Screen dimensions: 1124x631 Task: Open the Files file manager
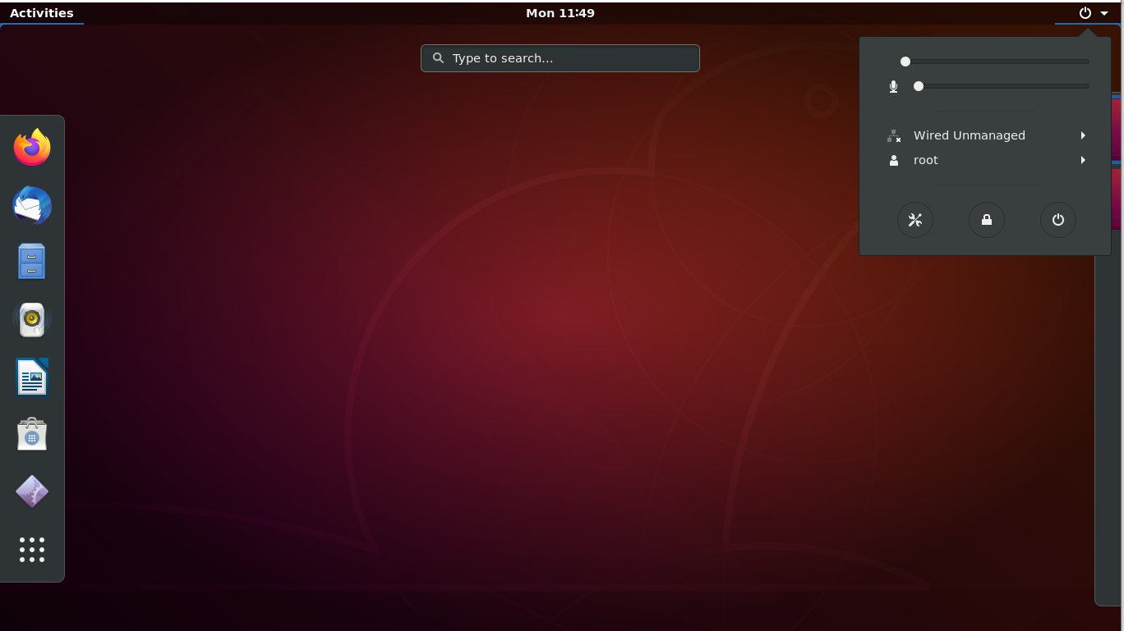tap(31, 261)
